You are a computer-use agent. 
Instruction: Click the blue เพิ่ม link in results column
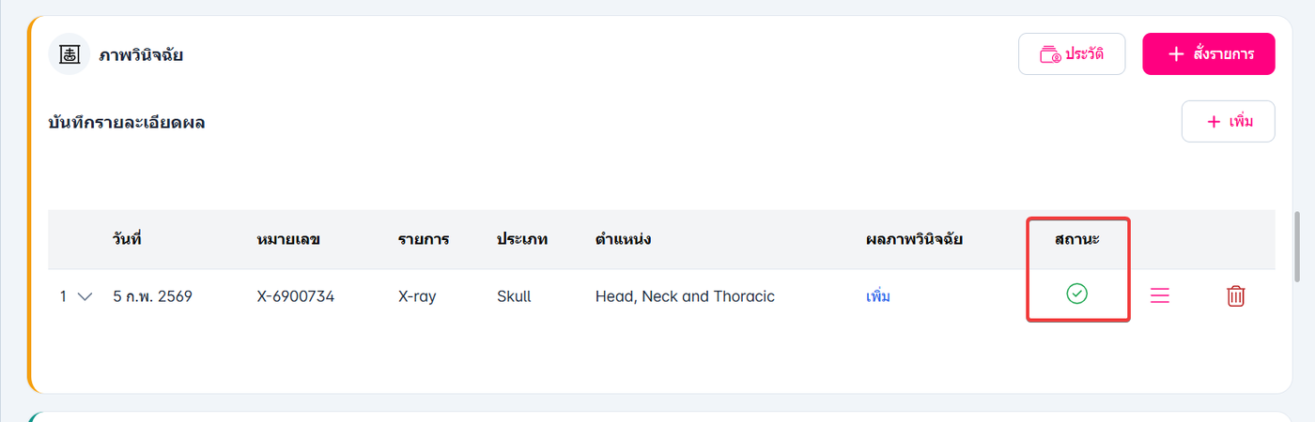tap(877, 296)
